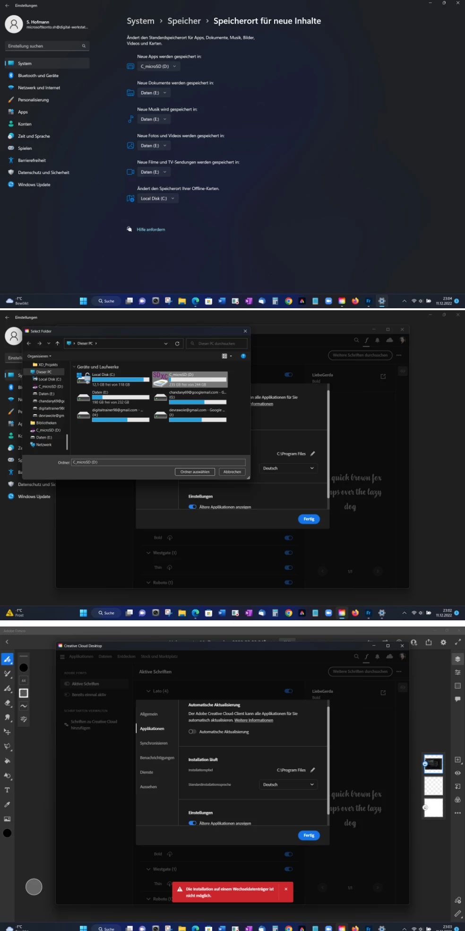Enter Fresco full-screen mode arrows icon
Image resolution: width=465 pixels, height=931 pixels.
point(457,642)
